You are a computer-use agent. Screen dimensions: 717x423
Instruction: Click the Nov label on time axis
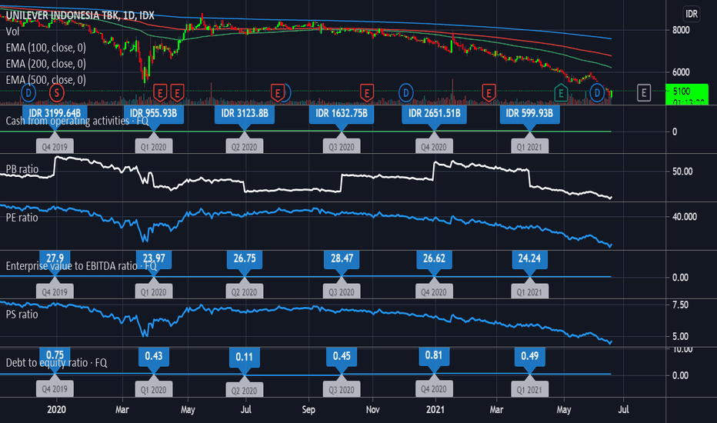[372, 410]
